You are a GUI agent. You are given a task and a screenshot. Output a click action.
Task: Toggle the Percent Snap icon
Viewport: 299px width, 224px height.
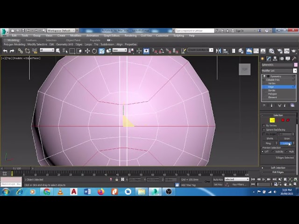[168, 51]
